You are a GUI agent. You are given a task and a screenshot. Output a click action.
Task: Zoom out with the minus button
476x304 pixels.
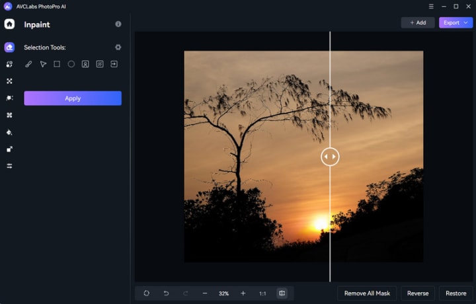point(205,293)
